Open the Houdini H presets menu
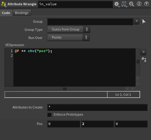 [124, 4]
